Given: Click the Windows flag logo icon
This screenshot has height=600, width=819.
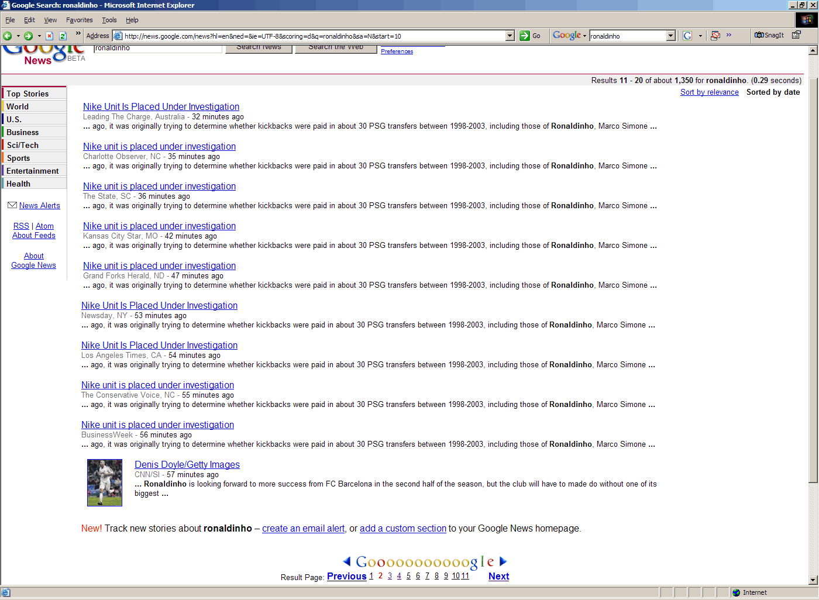Looking at the screenshot, I should pos(807,19).
